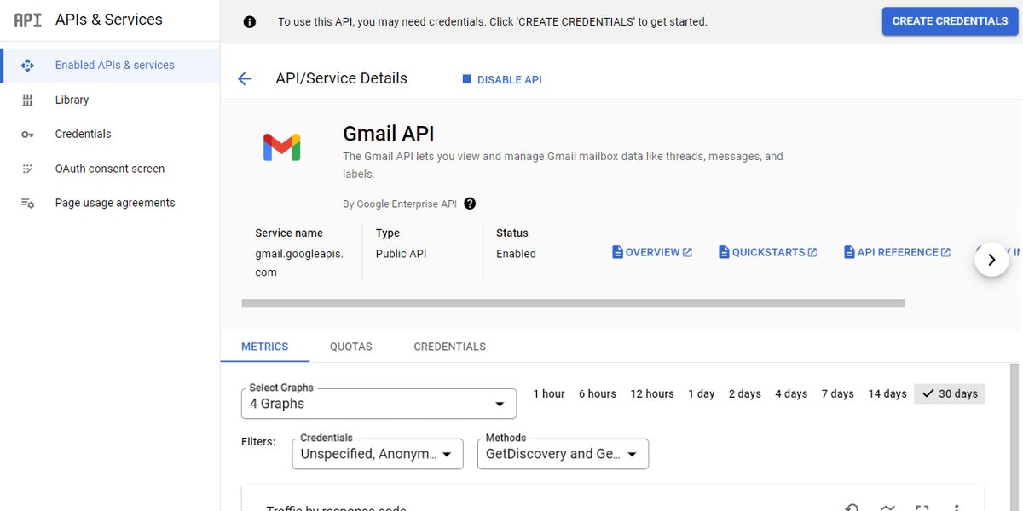
Task: Select the 1 hour time range
Action: 549,393
